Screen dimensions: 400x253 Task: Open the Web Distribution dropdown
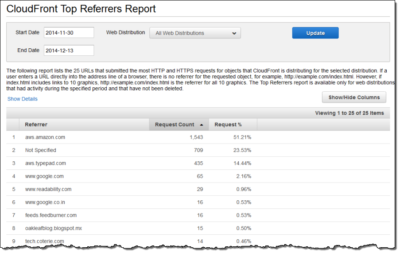(194, 33)
